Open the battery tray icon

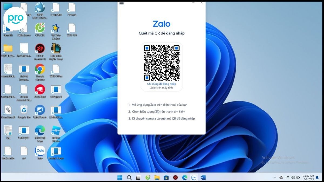click(298, 178)
